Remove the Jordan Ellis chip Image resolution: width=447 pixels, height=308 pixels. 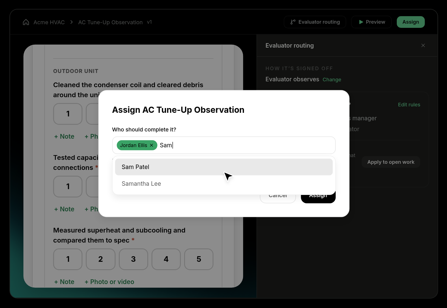(x=152, y=145)
